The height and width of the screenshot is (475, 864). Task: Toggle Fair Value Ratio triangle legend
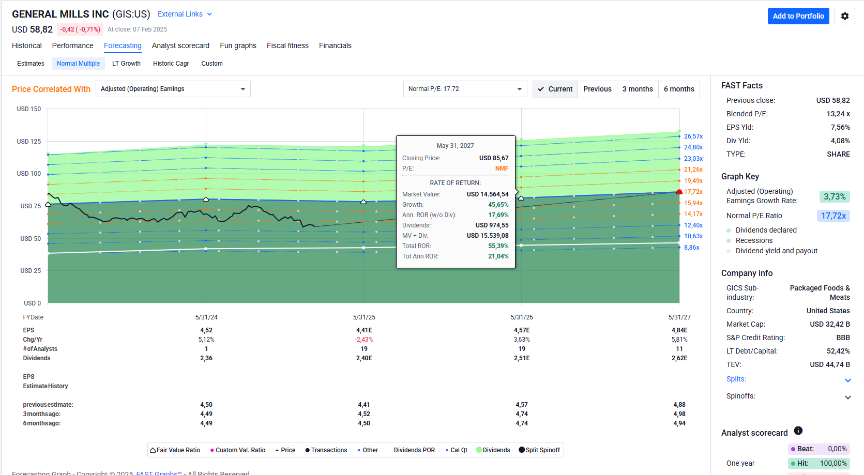(x=175, y=450)
